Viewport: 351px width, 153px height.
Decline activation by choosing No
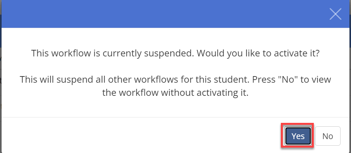pos(327,136)
